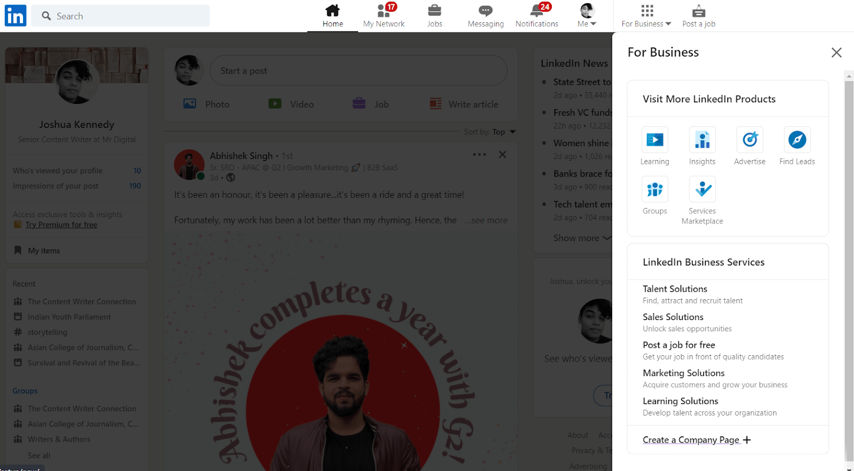Open Asian College of Journalism under Recent
The height and width of the screenshot is (471, 854).
click(83, 347)
